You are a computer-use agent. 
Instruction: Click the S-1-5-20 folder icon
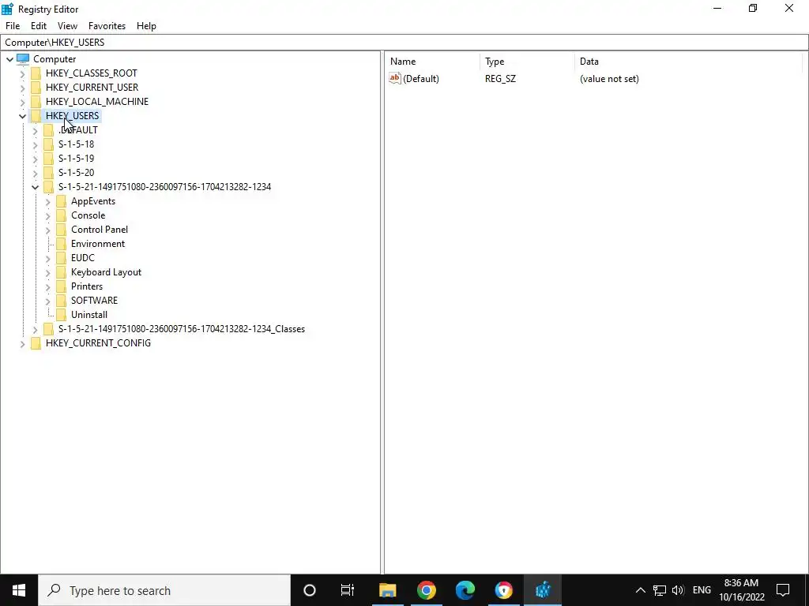48,172
